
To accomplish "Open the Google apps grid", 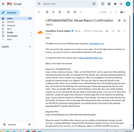I will [x=121, y=4].
